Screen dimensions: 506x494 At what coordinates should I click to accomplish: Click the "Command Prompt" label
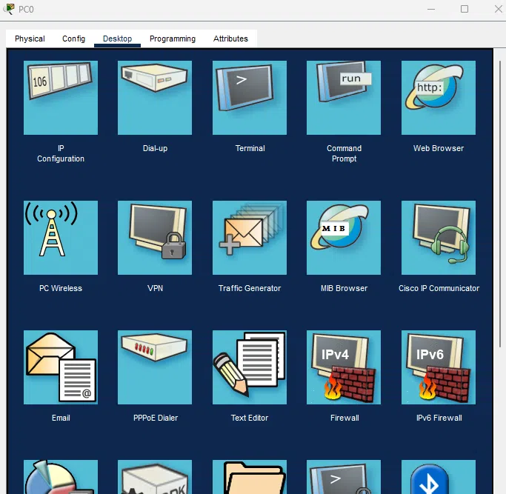coord(344,153)
